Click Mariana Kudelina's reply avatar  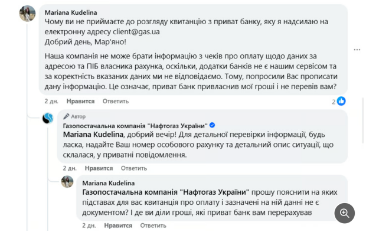click(x=67, y=182)
